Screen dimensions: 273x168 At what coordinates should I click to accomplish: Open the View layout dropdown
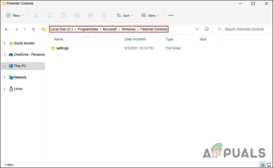150,15
